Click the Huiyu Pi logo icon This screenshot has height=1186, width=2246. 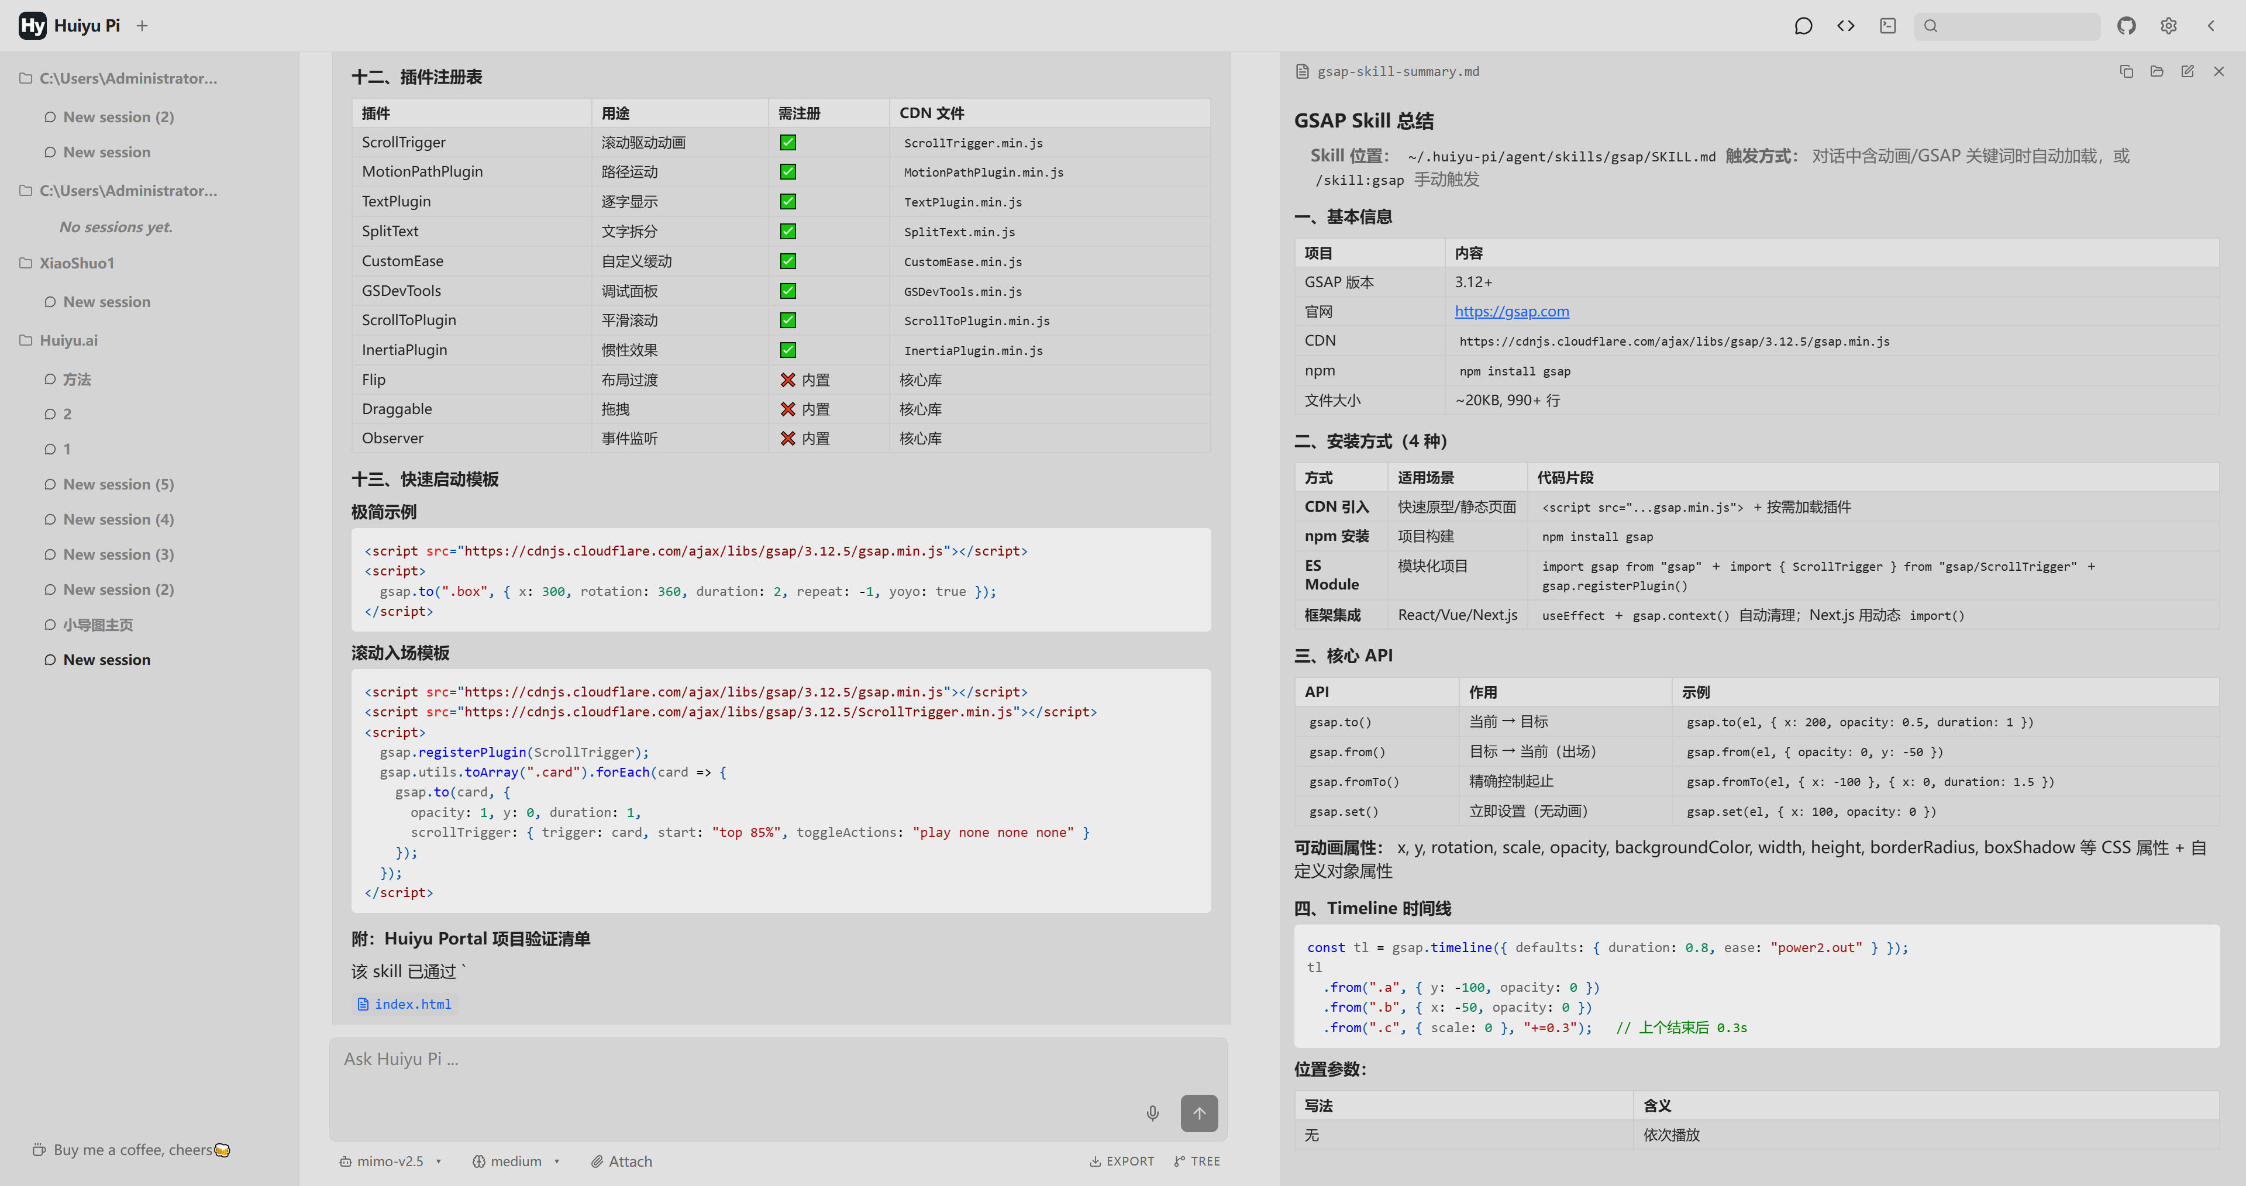(x=32, y=25)
